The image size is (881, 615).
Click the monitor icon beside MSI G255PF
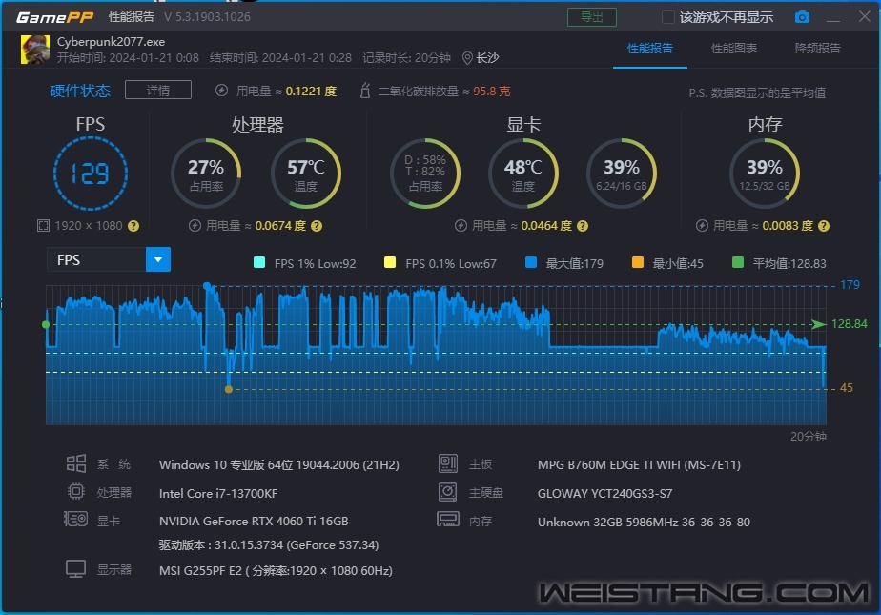pyautogui.click(x=76, y=569)
